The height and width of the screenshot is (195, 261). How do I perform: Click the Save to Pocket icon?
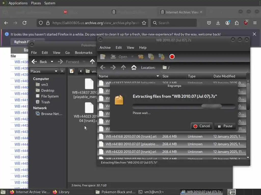pos(209,23)
